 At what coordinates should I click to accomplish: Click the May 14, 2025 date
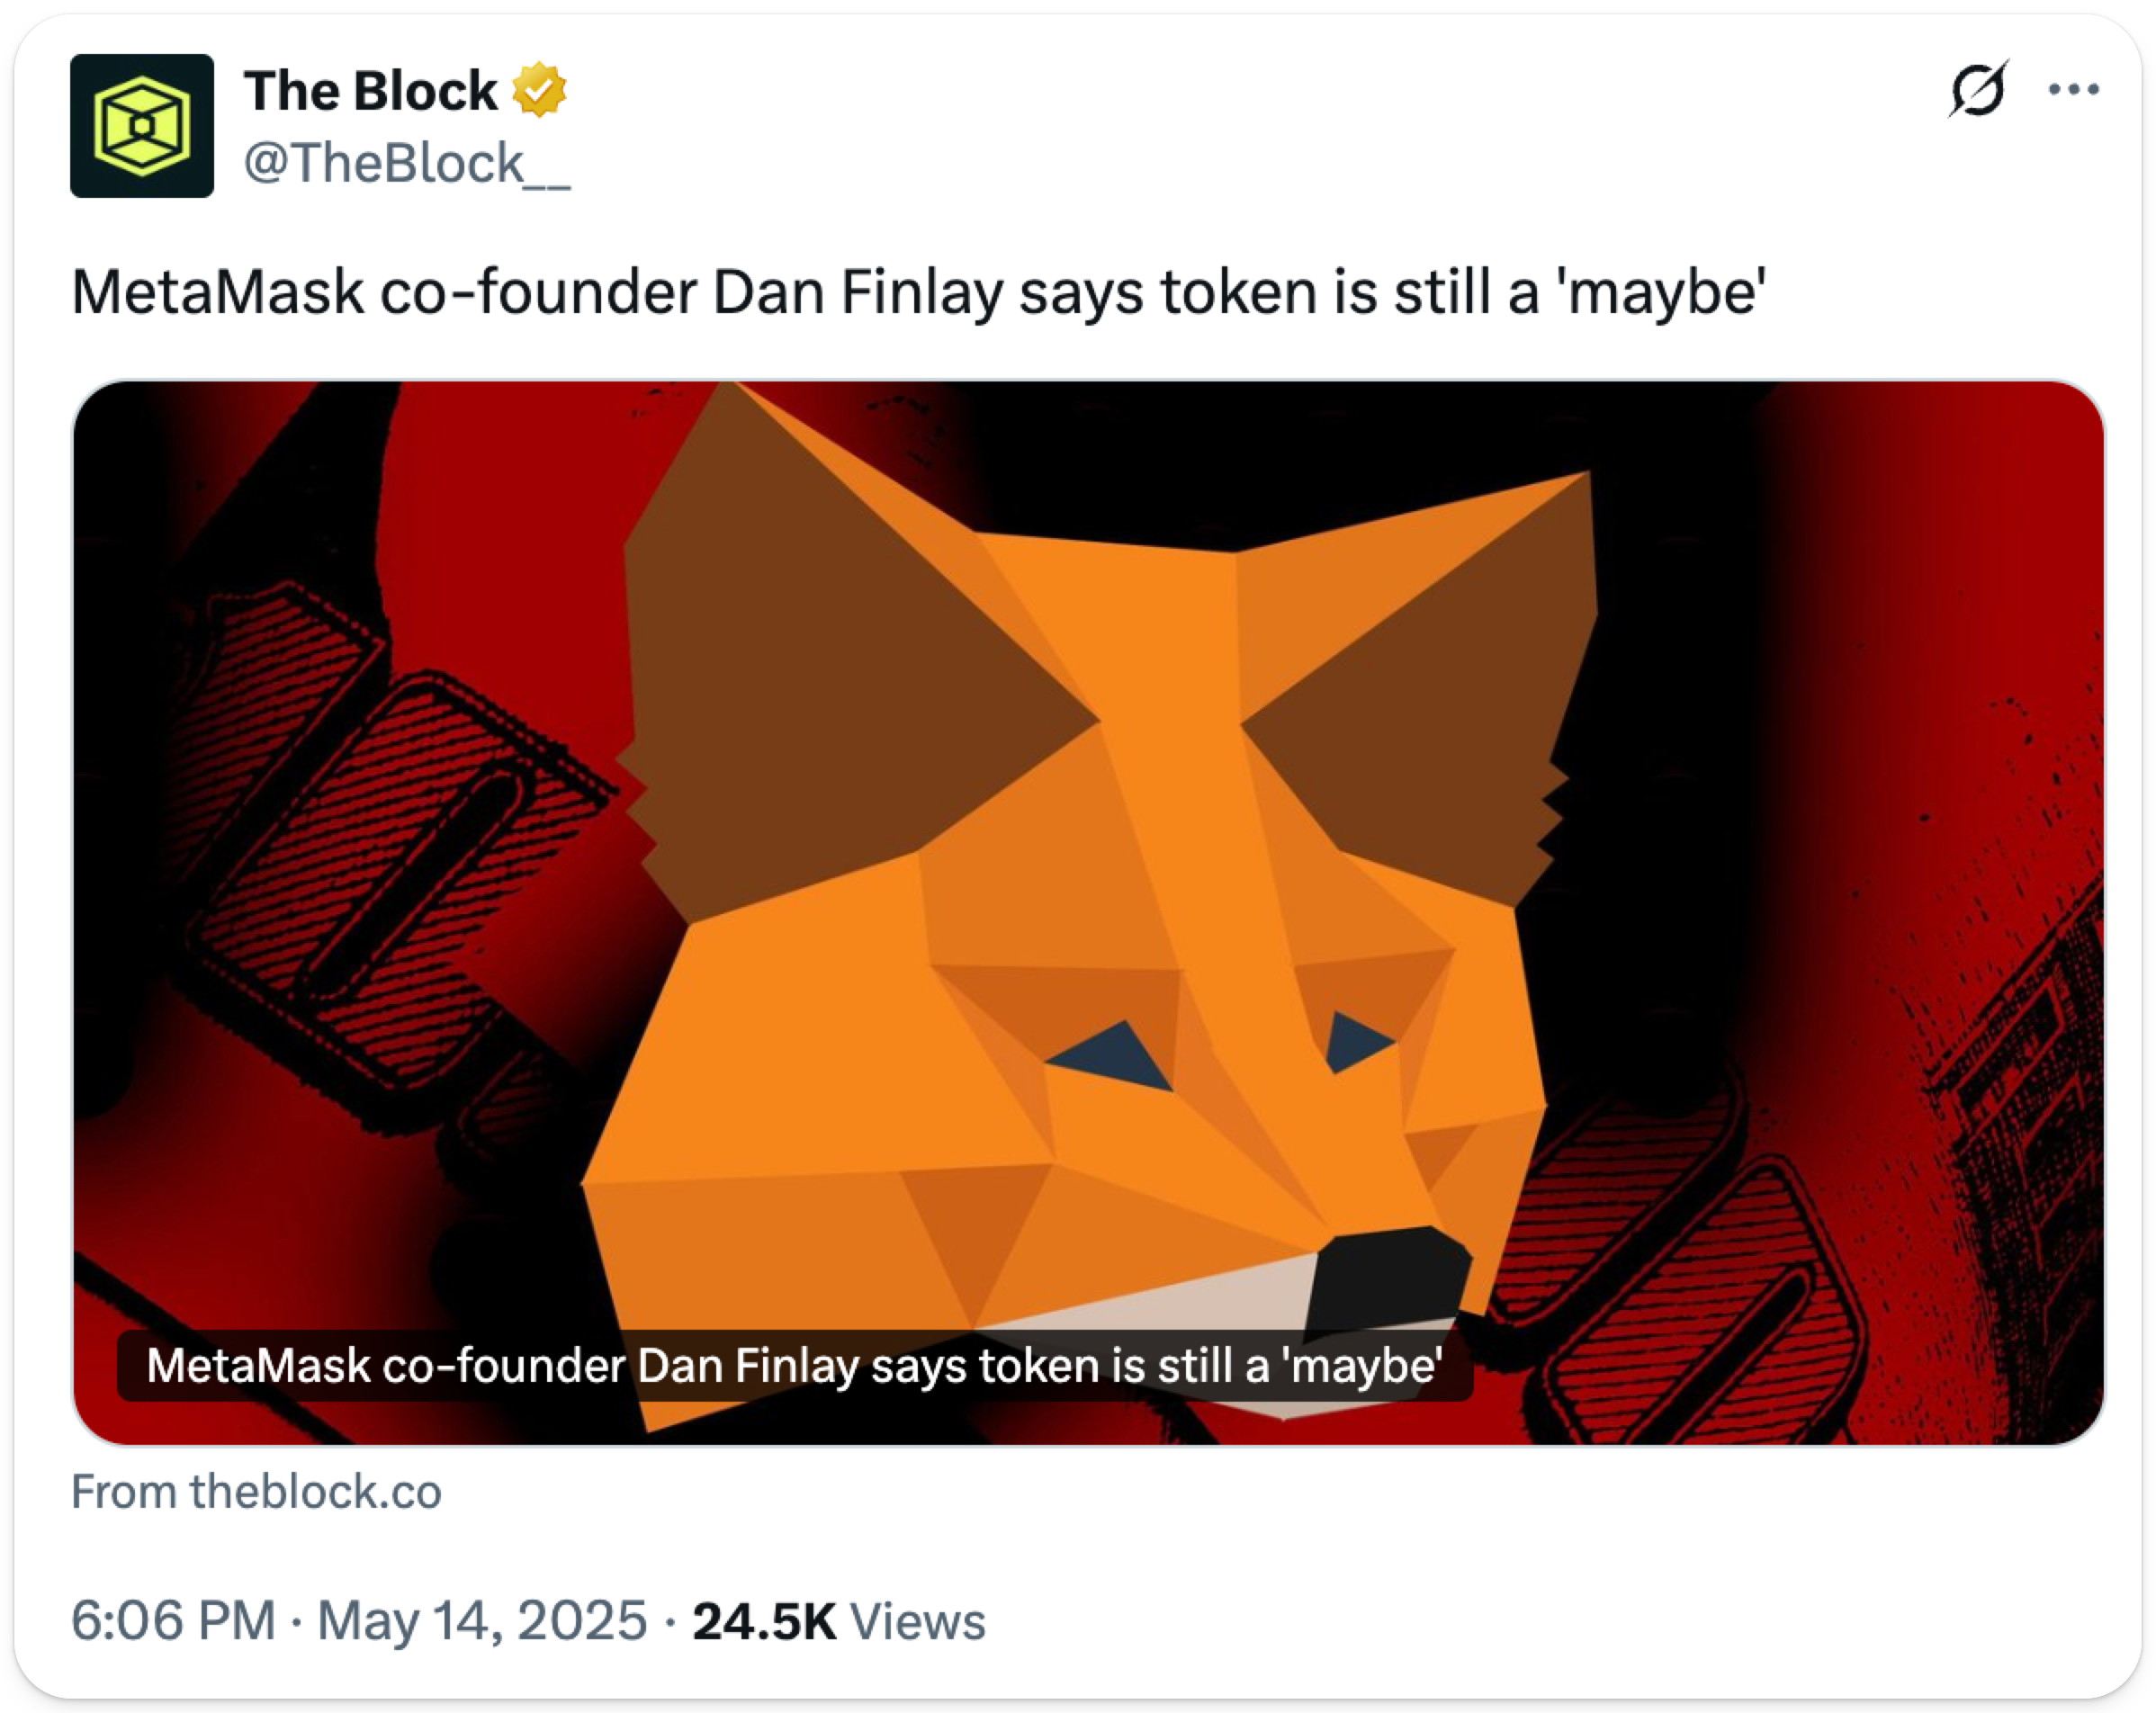pos(482,1621)
